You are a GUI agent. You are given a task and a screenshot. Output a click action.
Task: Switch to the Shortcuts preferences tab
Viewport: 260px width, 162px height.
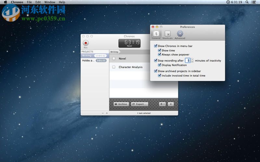(167, 35)
